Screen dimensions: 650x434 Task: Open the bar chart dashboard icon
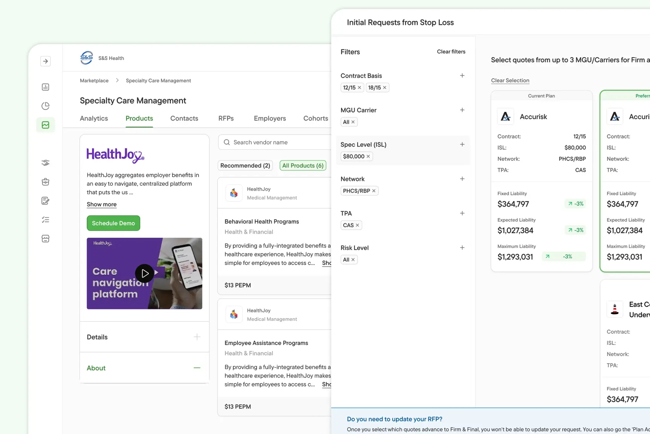tap(46, 87)
